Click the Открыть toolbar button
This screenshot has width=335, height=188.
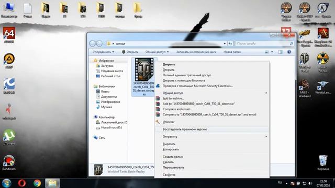click(x=130, y=52)
